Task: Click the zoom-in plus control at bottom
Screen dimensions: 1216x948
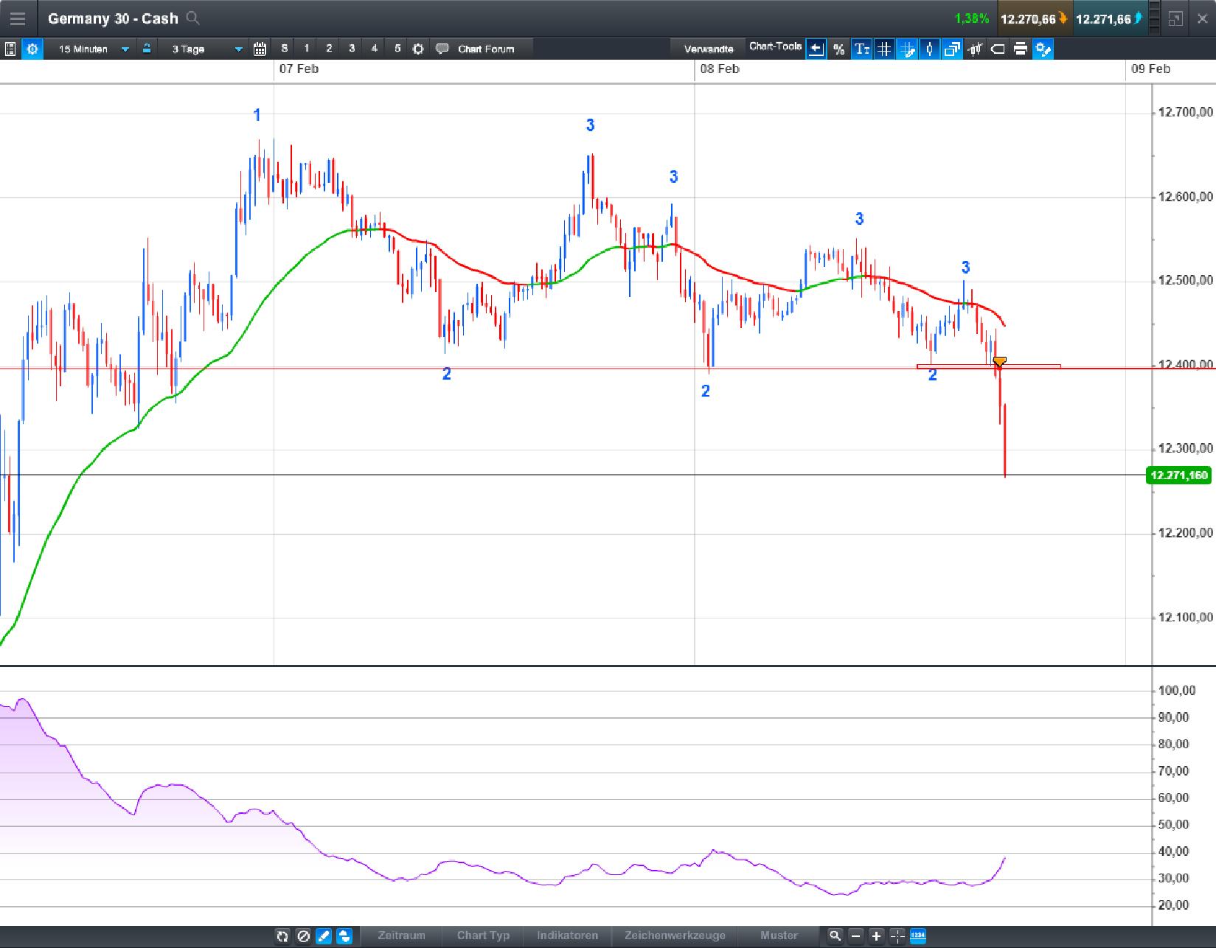Action: coord(876,935)
